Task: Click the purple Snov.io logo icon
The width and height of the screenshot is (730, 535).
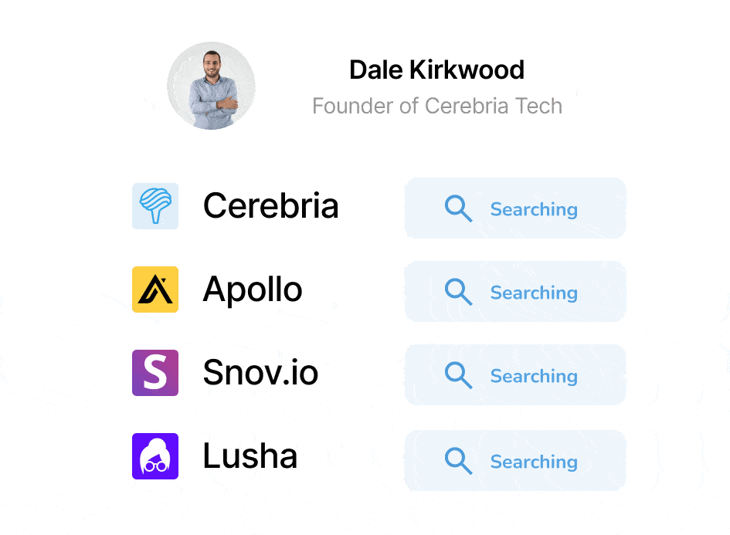Action: 155,373
